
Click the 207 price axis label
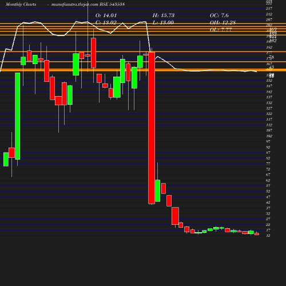(269, 19)
